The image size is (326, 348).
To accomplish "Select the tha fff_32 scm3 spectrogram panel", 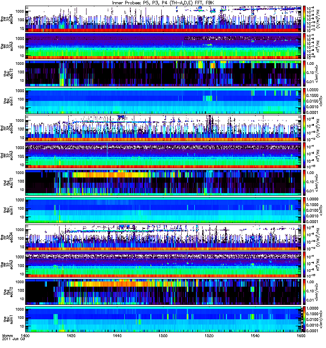I will (163, 46).
